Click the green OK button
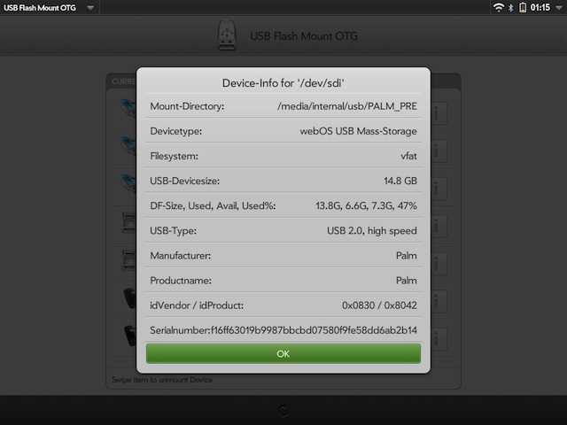The width and height of the screenshot is (567, 425). tap(283, 353)
